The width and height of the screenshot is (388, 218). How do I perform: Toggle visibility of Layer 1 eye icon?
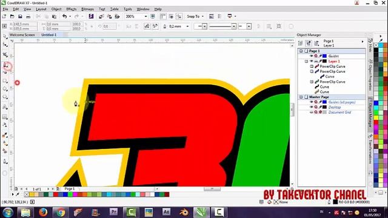[x=312, y=61]
